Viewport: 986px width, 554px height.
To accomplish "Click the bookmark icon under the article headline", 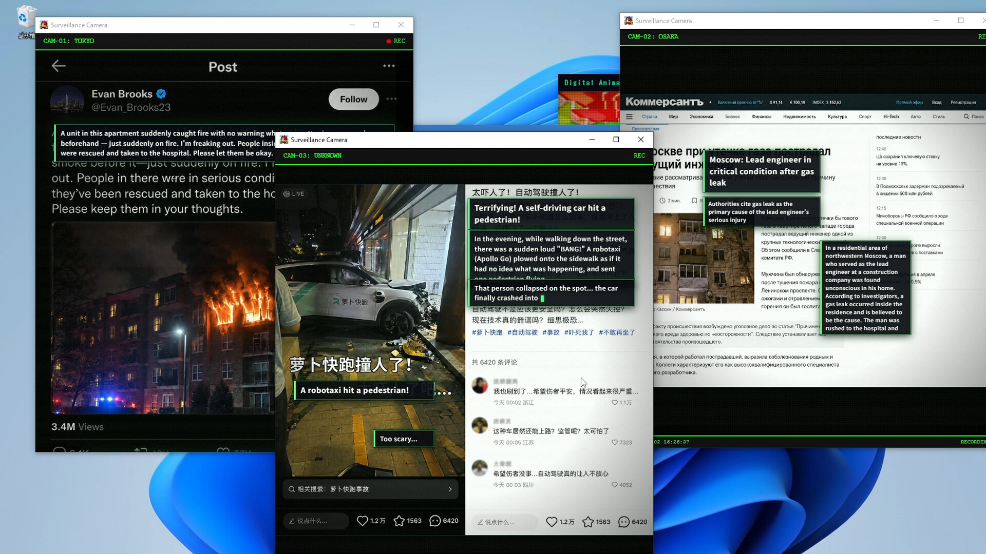I will point(694,201).
